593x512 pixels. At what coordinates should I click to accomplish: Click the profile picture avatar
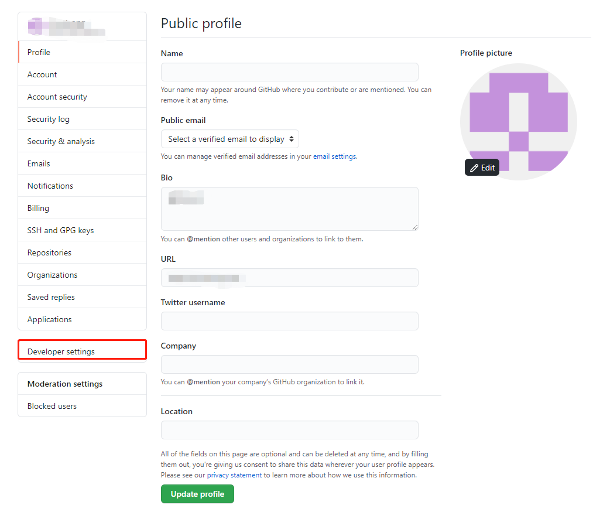click(x=519, y=122)
